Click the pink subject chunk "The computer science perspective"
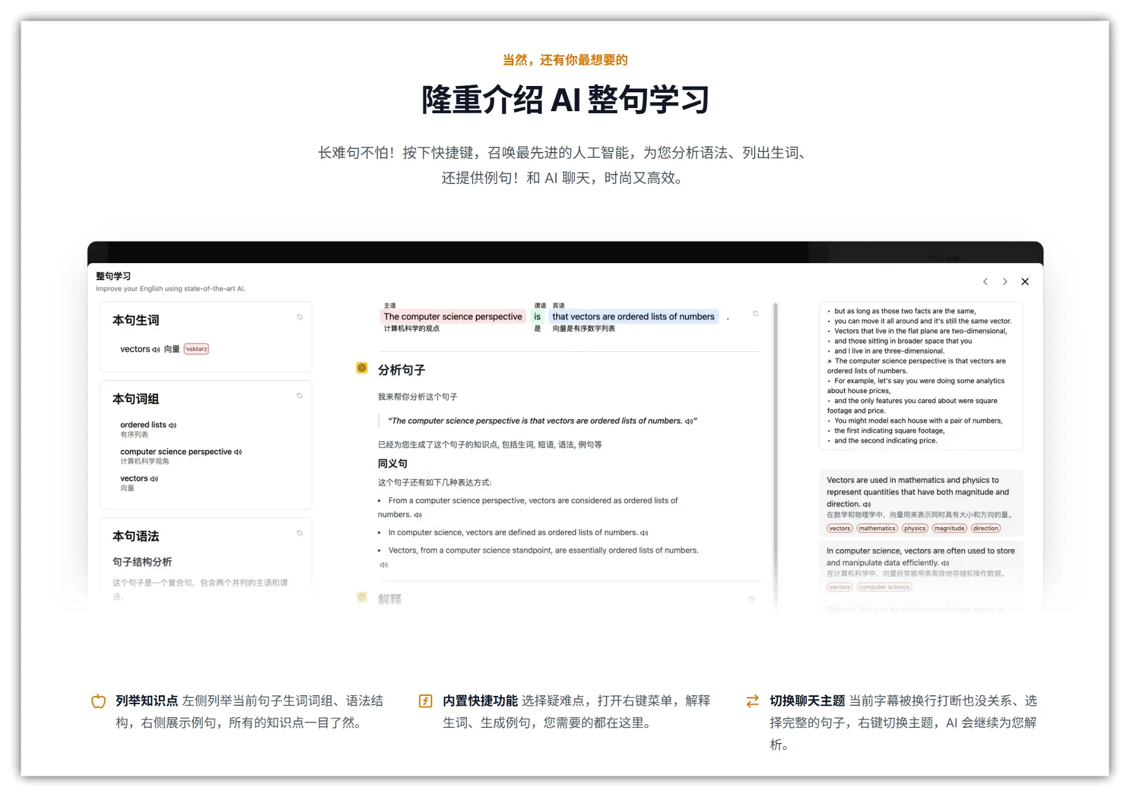The height and width of the screenshot is (797, 1130). pyautogui.click(x=453, y=317)
